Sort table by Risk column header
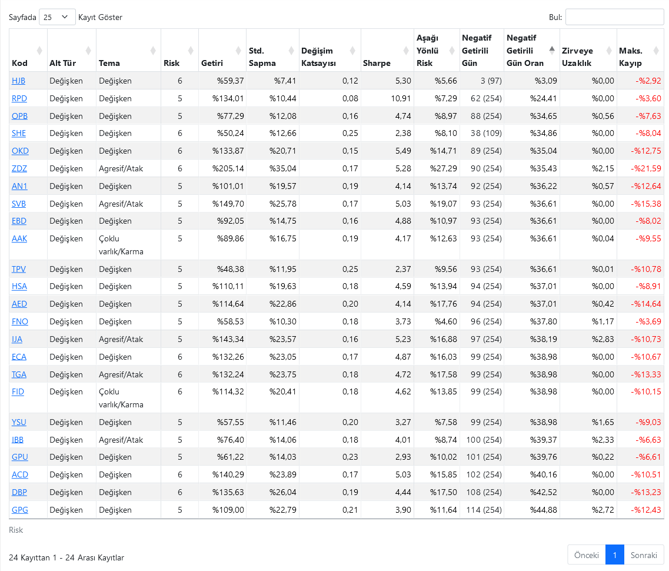The image size is (669, 571). click(179, 51)
